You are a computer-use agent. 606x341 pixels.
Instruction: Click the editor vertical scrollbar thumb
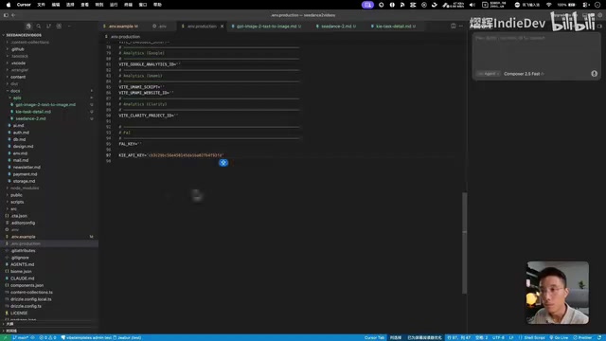[464, 242]
